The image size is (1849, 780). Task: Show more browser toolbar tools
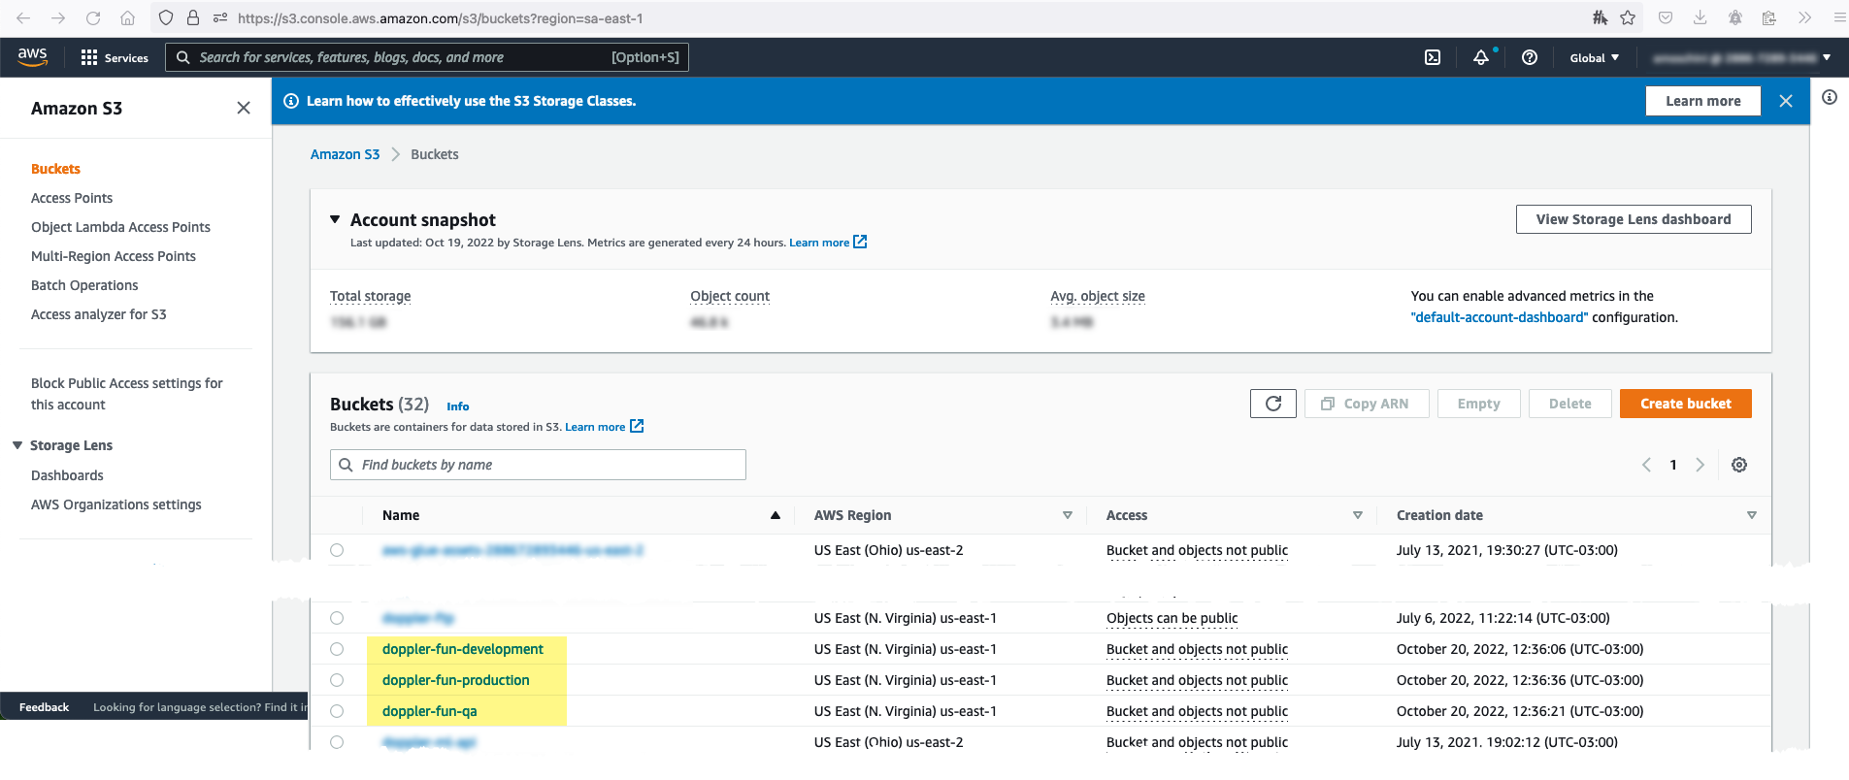pyautogui.click(x=1804, y=17)
